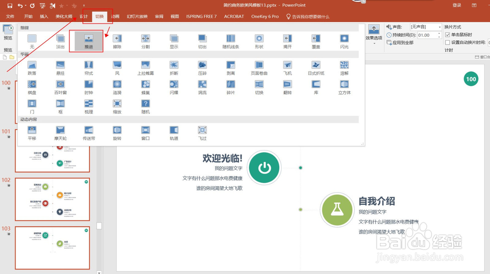490x274 pixels.
Task: Undo the last action
Action: point(20,5)
